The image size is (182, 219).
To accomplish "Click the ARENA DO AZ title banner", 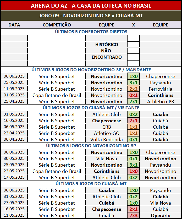I will click(x=91, y=6).
